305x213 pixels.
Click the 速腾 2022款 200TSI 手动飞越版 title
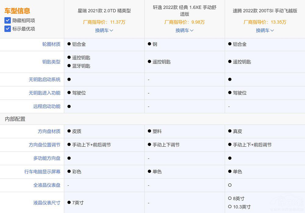tap(265, 11)
